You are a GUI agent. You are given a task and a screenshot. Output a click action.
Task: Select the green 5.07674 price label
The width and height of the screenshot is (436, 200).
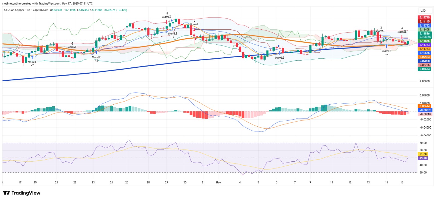point(424,69)
